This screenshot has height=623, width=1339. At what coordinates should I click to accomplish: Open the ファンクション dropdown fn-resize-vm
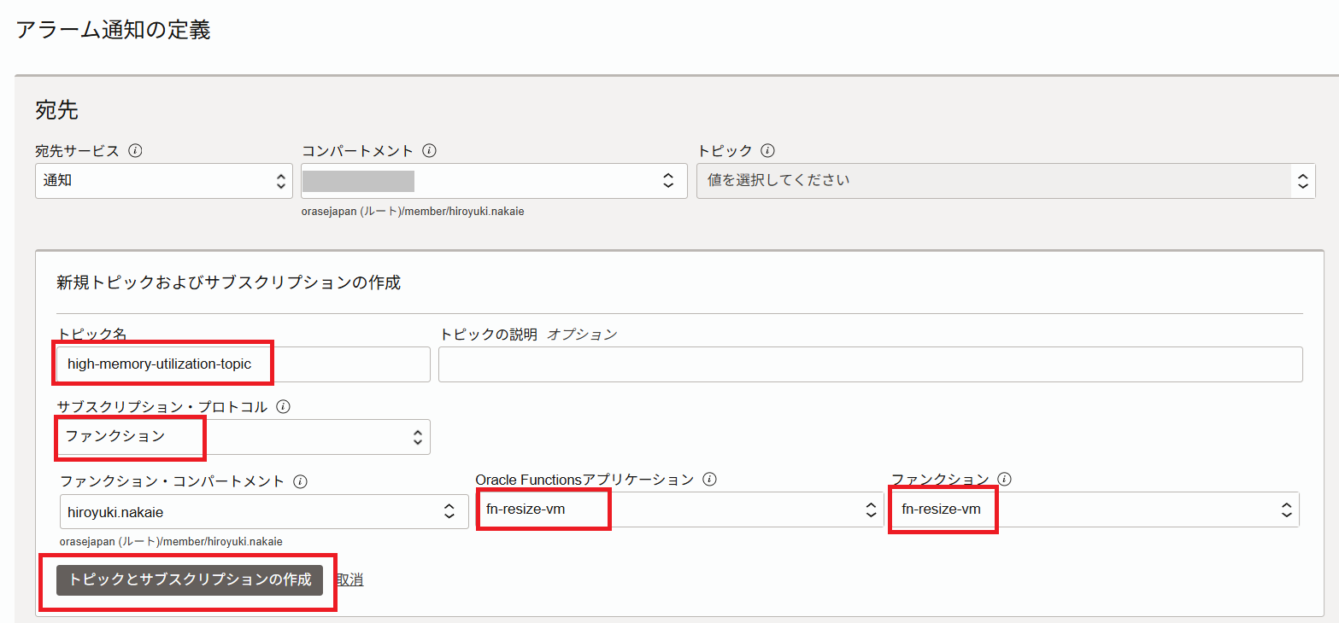(x=1094, y=510)
